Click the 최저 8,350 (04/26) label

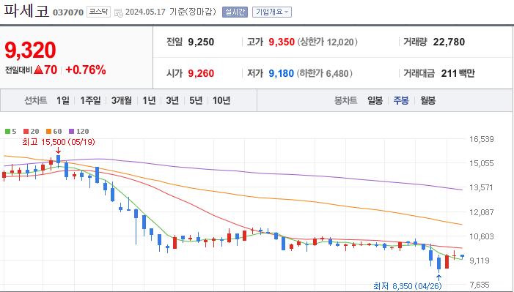pos(408,286)
